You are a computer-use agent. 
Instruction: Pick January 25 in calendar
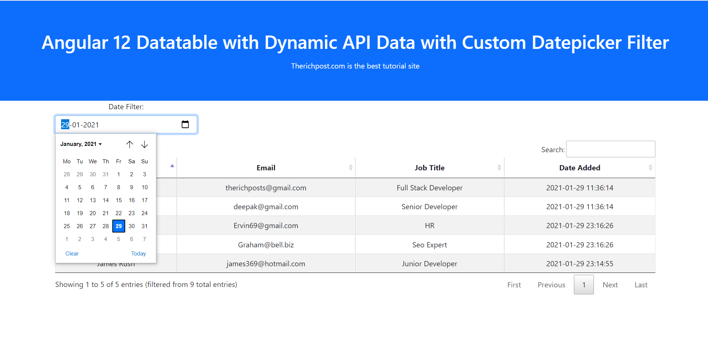click(67, 226)
